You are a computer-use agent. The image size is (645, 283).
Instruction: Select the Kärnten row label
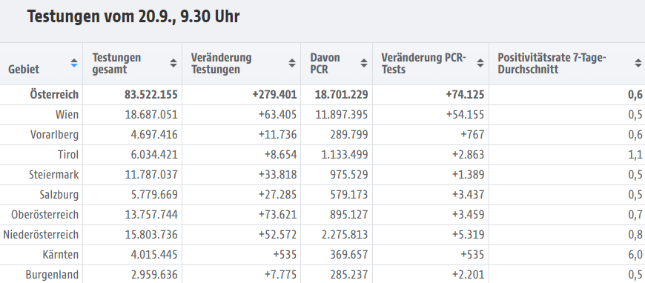(x=61, y=255)
